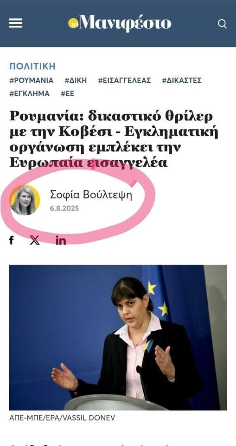Click the article headline about Κοβέσι
This screenshot has width=236, height=446.
114,139
